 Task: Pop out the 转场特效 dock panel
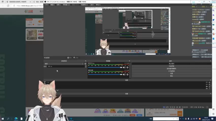86,61
